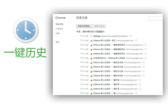168x105 pixels.
Task: Open the dropdown arrow for the Settings entry
Action: click(130, 36)
